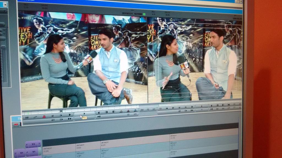This screenshot has height=158, width=282.
Task: Click the yellow Splice-in arrow icon
Action: point(121,111)
